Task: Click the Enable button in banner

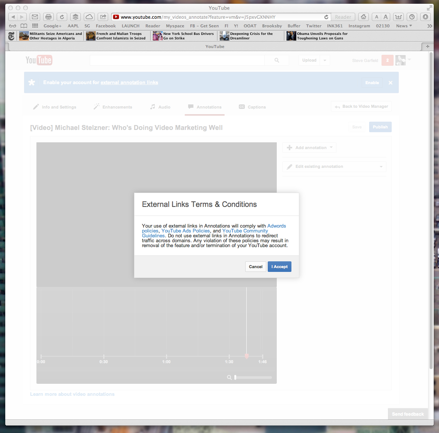Action: [372, 83]
